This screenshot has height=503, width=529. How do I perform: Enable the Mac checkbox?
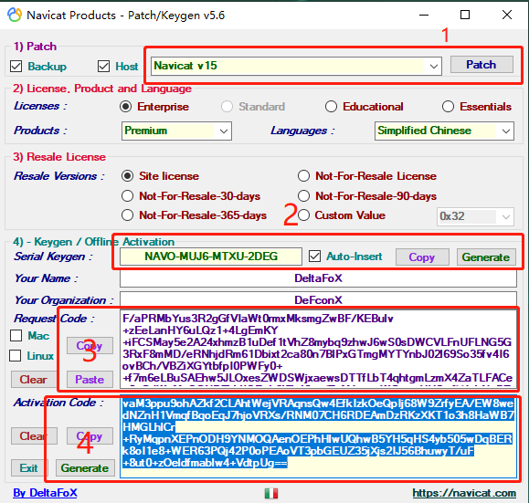click(16, 336)
